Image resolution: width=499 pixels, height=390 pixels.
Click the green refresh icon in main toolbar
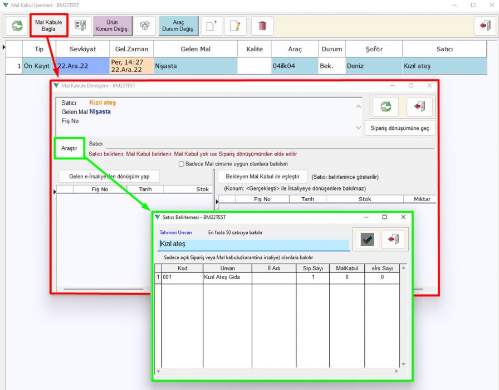(x=17, y=26)
